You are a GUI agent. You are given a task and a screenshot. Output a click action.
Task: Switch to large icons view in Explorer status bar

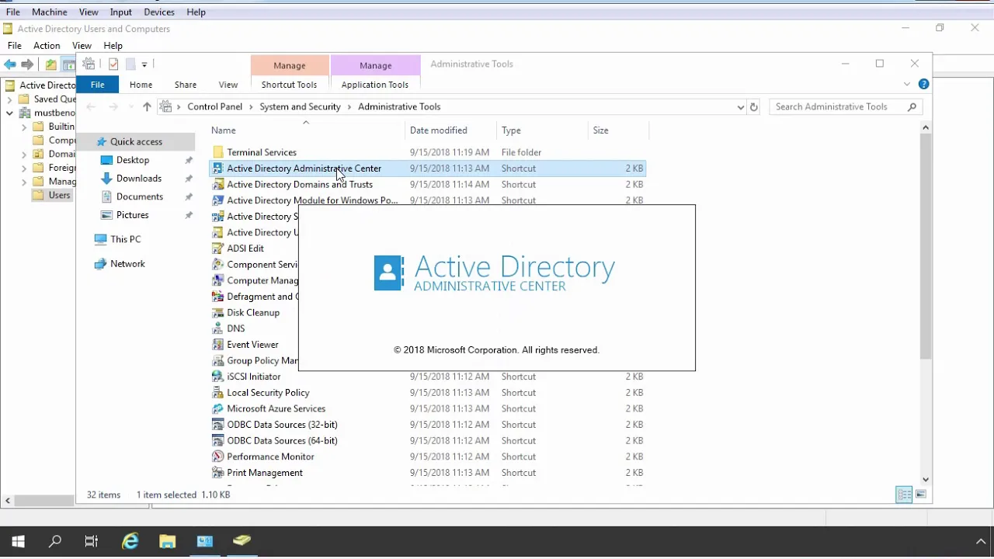coord(921,495)
